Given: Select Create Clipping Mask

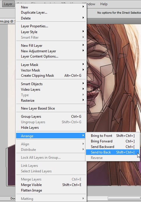Looking at the screenshot, I should click(51, 76).
